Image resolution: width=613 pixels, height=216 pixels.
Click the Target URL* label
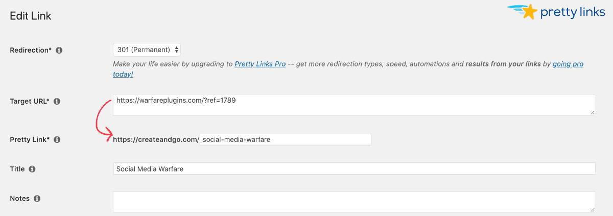point(30,102)
